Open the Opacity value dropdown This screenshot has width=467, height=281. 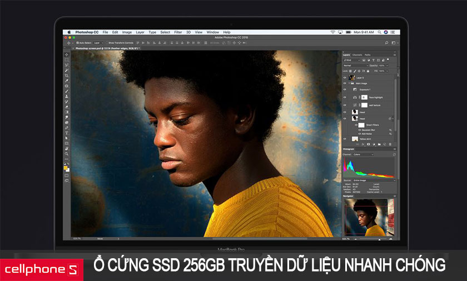[x=387, y=66]
